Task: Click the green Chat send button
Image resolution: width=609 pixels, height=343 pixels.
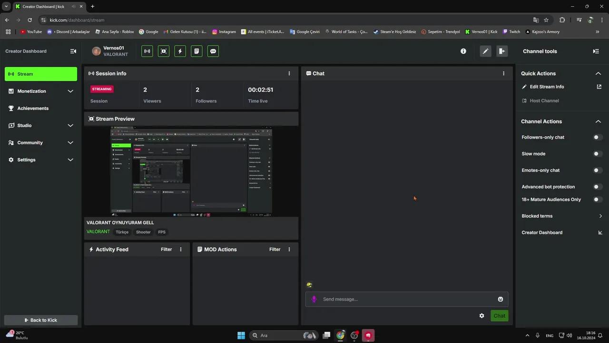Action: [500, 316]
